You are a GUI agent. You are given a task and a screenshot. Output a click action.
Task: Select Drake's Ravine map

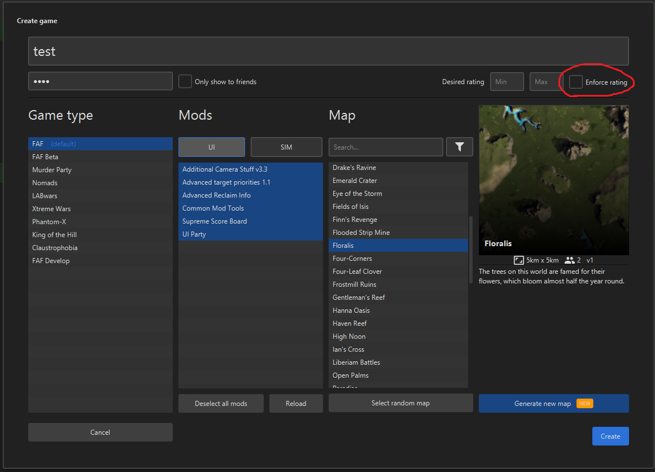pyautogui.click(x=398, y=168)
